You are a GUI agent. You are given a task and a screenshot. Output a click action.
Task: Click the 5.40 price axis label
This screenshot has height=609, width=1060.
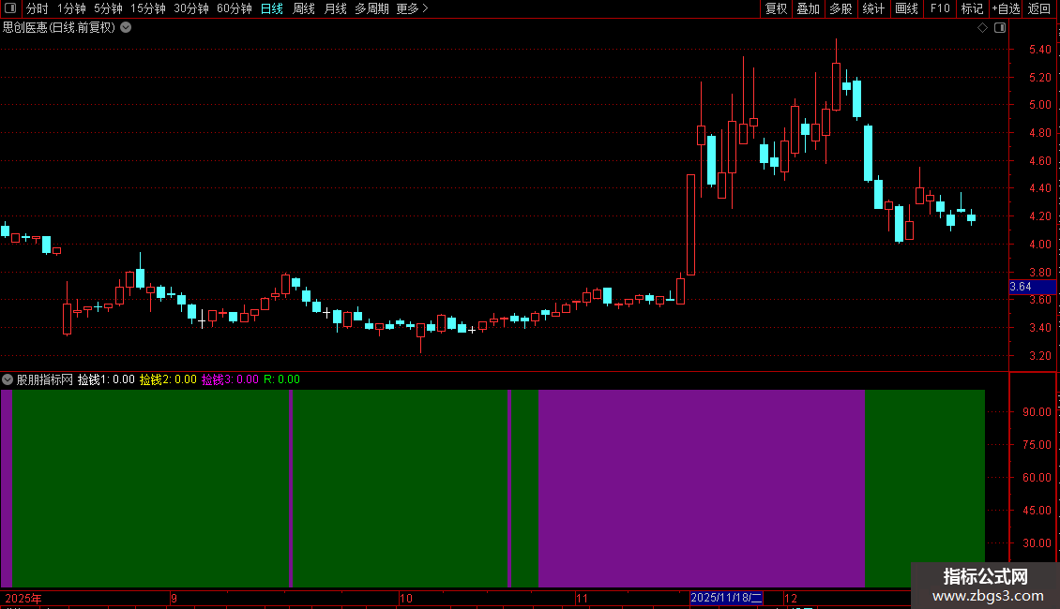1039,50
